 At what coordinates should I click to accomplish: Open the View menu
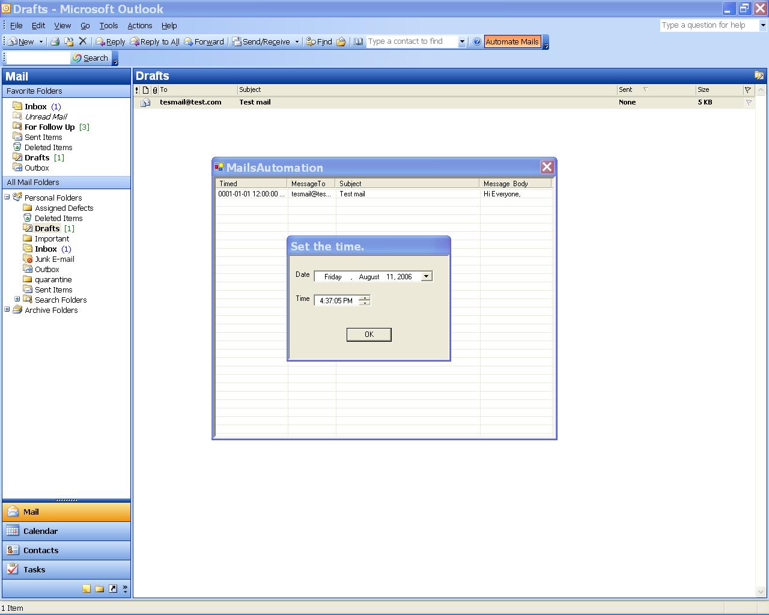[x=62, y=25]
